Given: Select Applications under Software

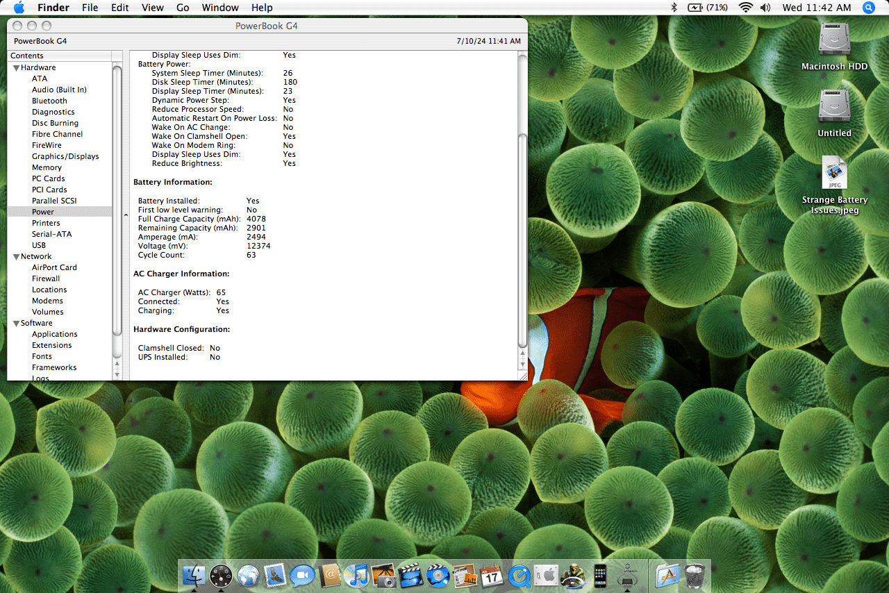Looking at the screenshot, I should [55, 334].
